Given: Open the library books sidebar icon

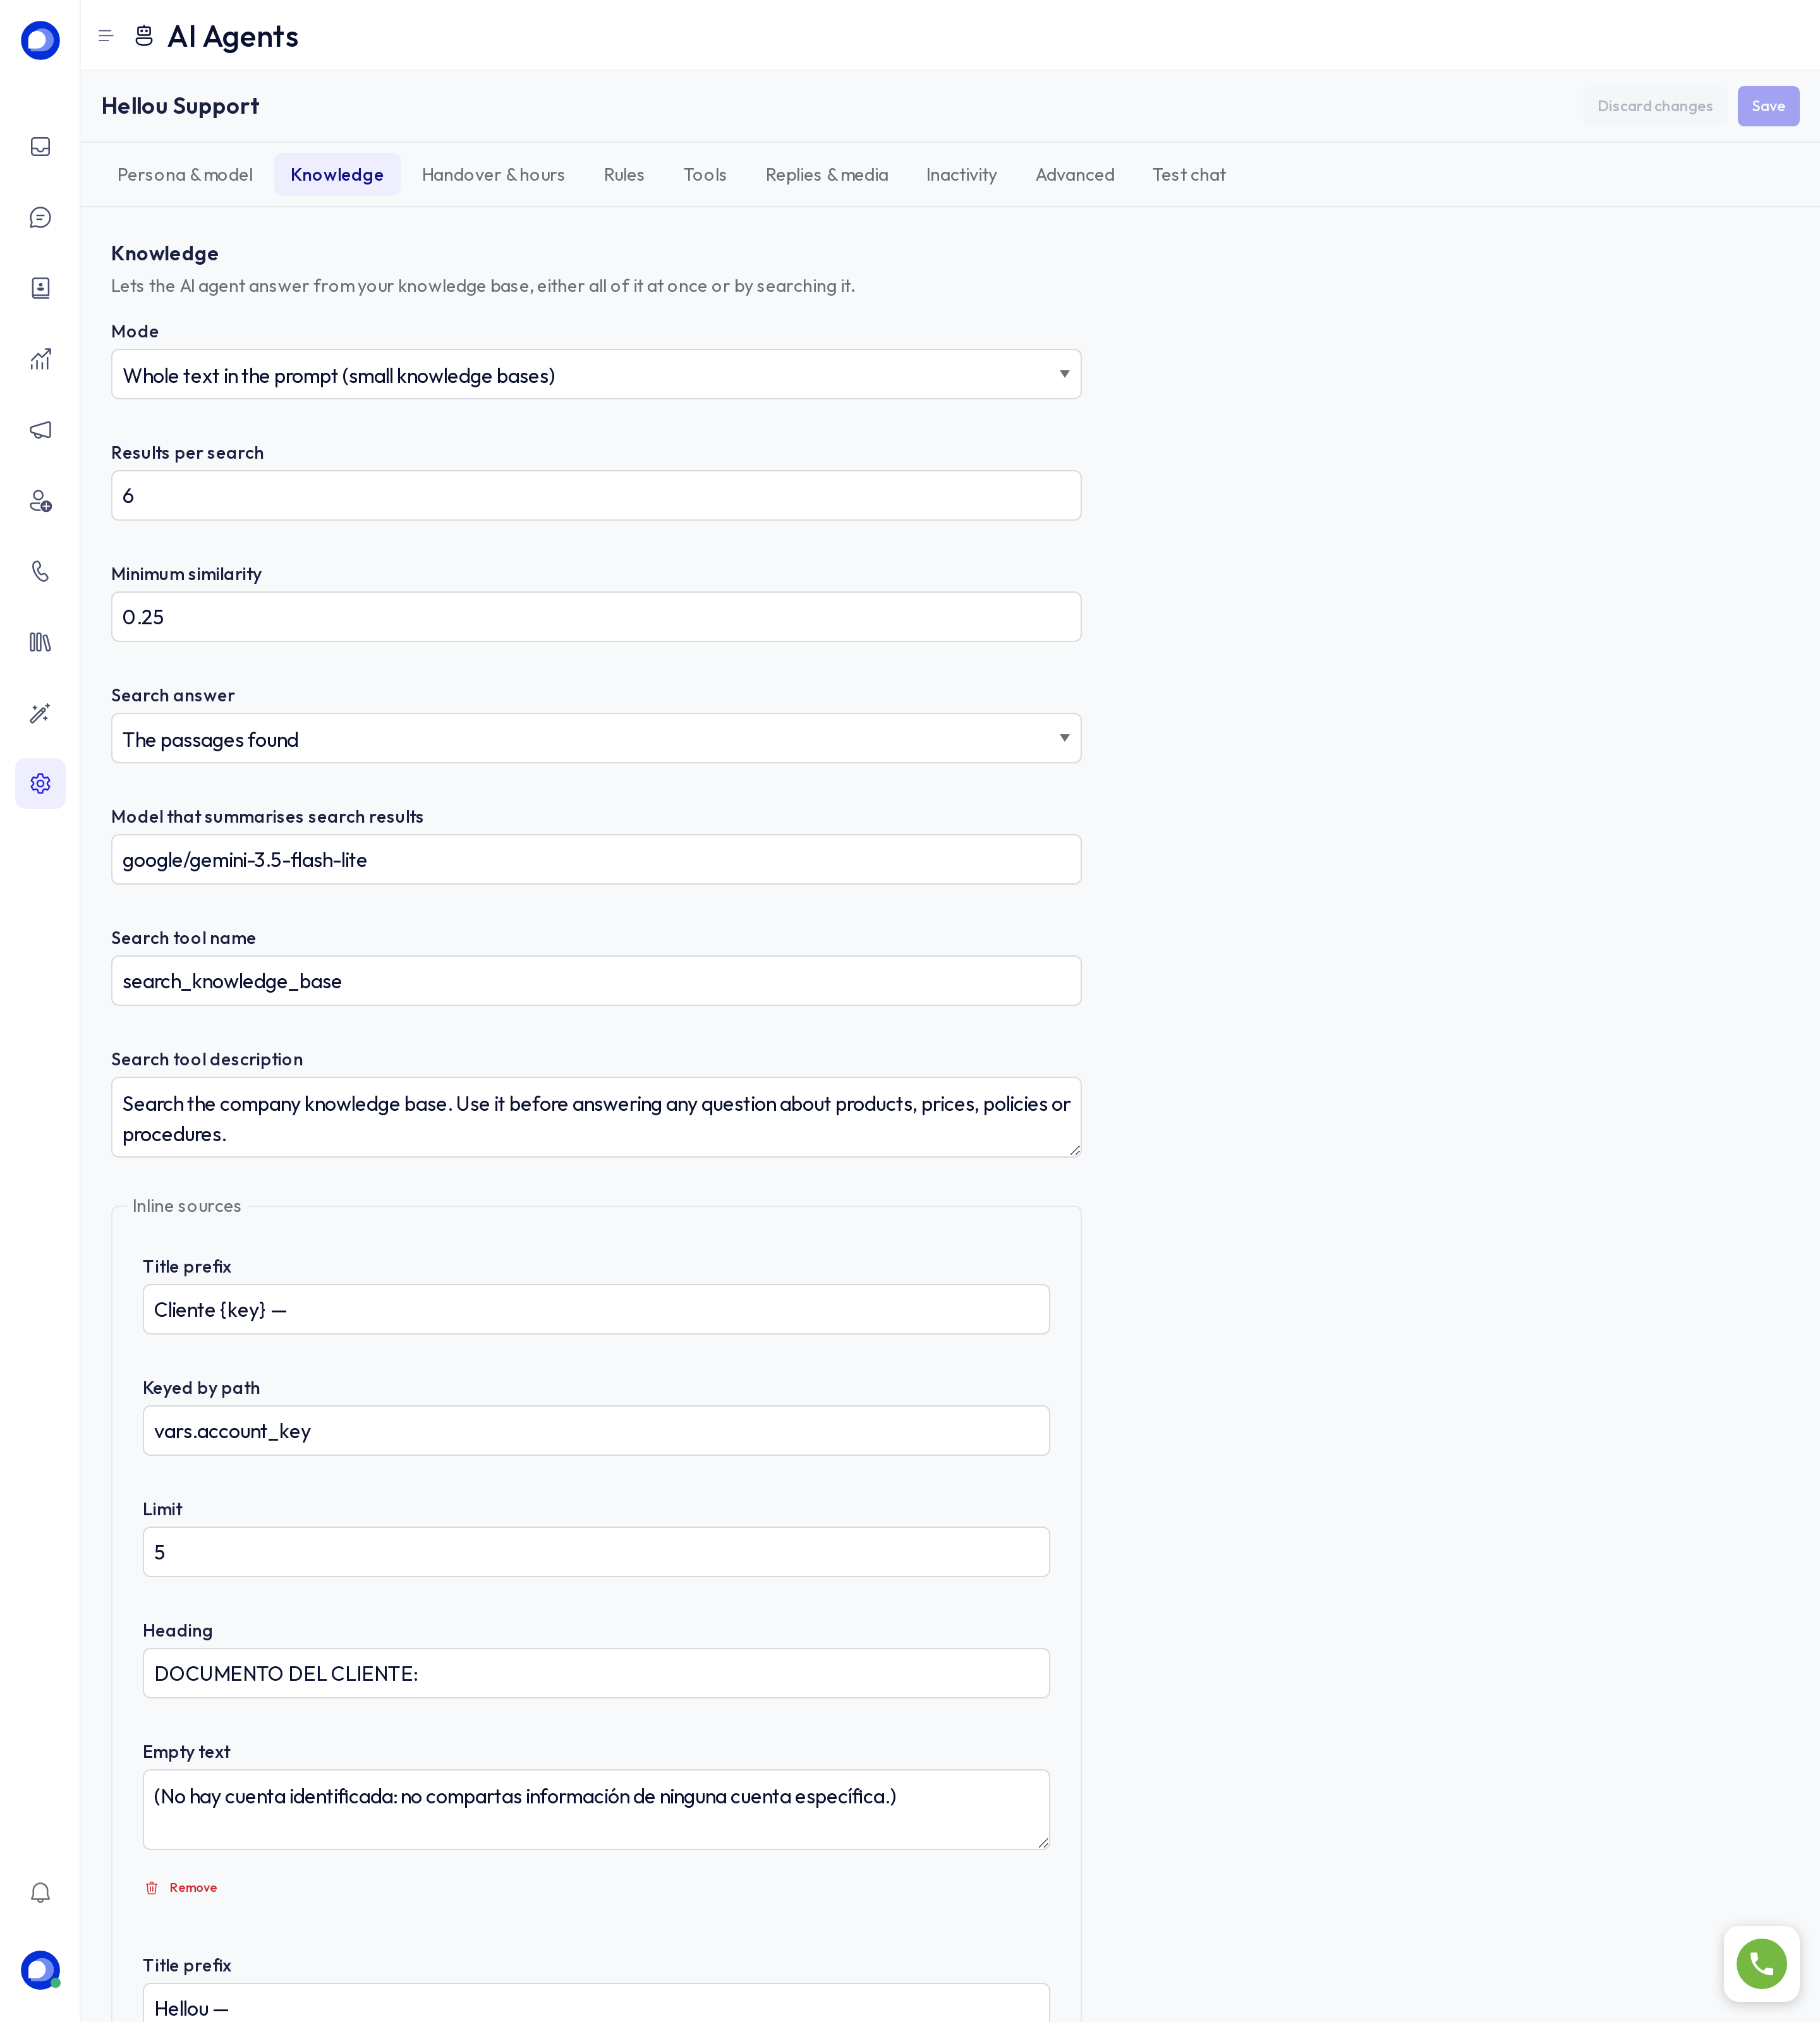Looking at the screenshot, I should click(40, 642).
